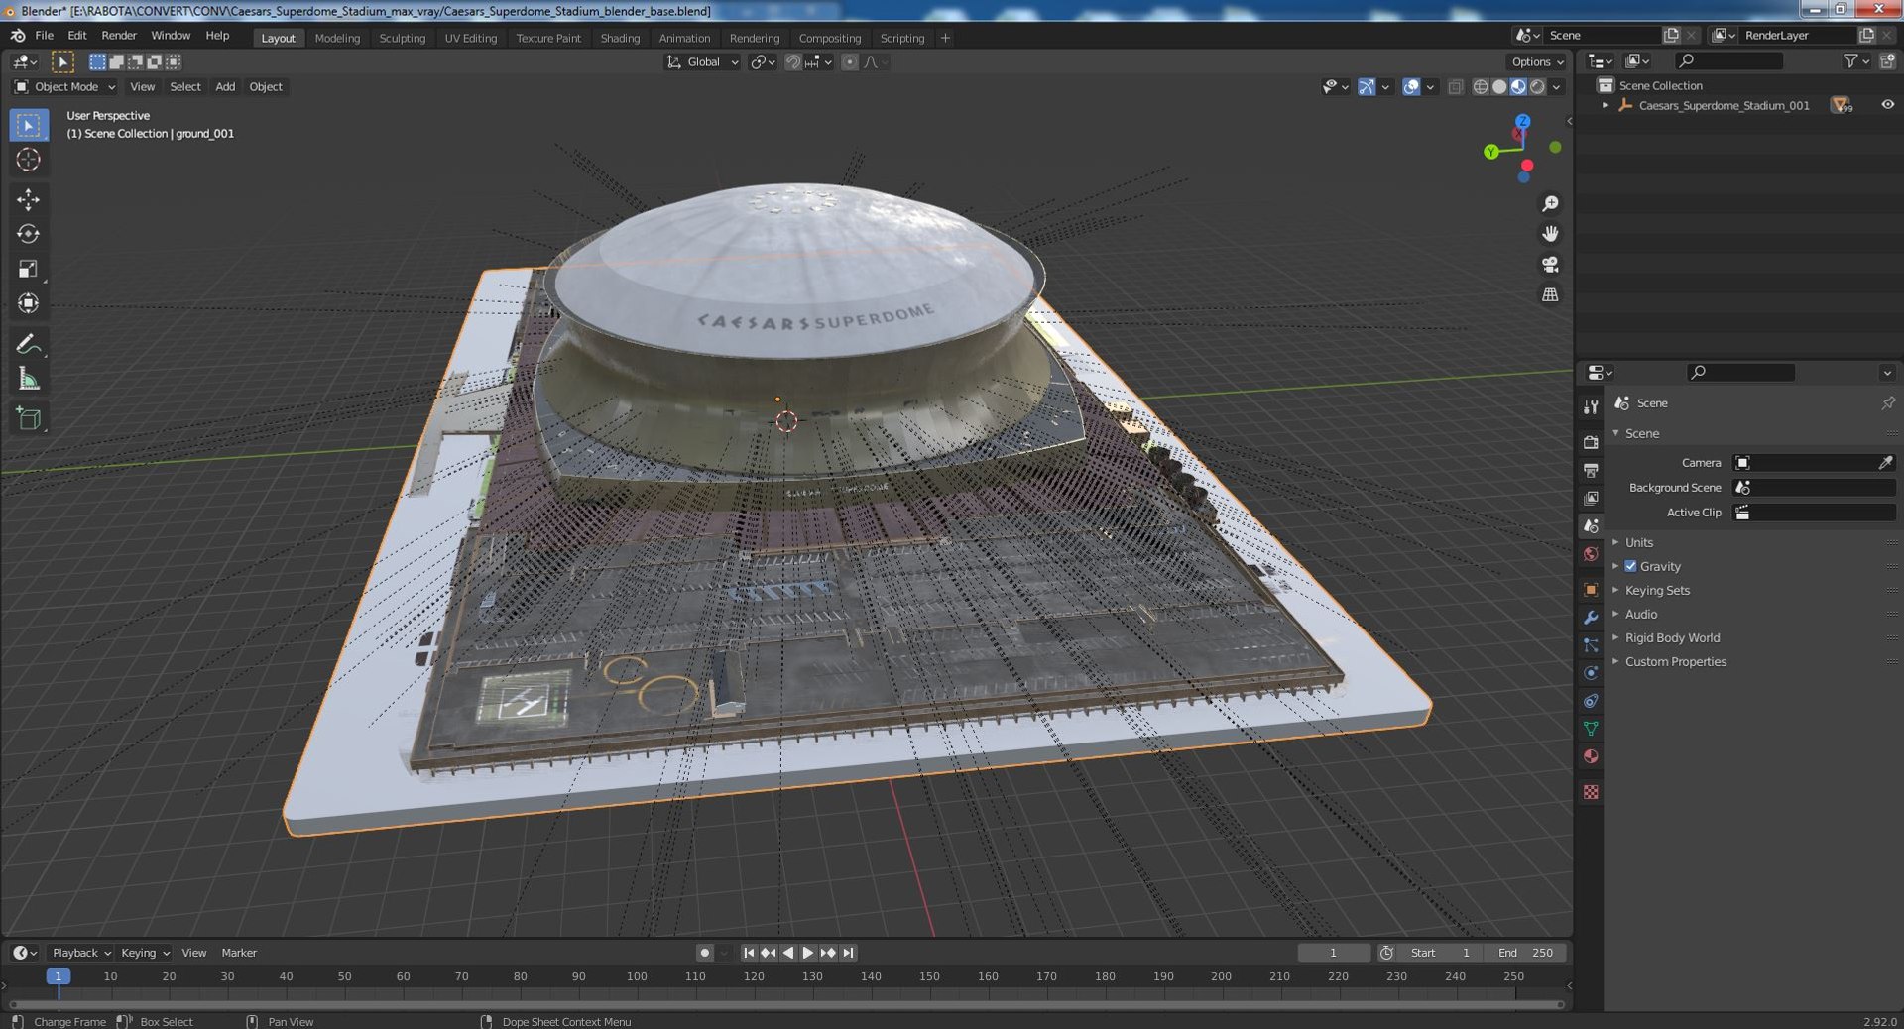Toggle Gravity checkbox
This screenshot has width=1904, height=1029.
click(x=1630, y=566)
